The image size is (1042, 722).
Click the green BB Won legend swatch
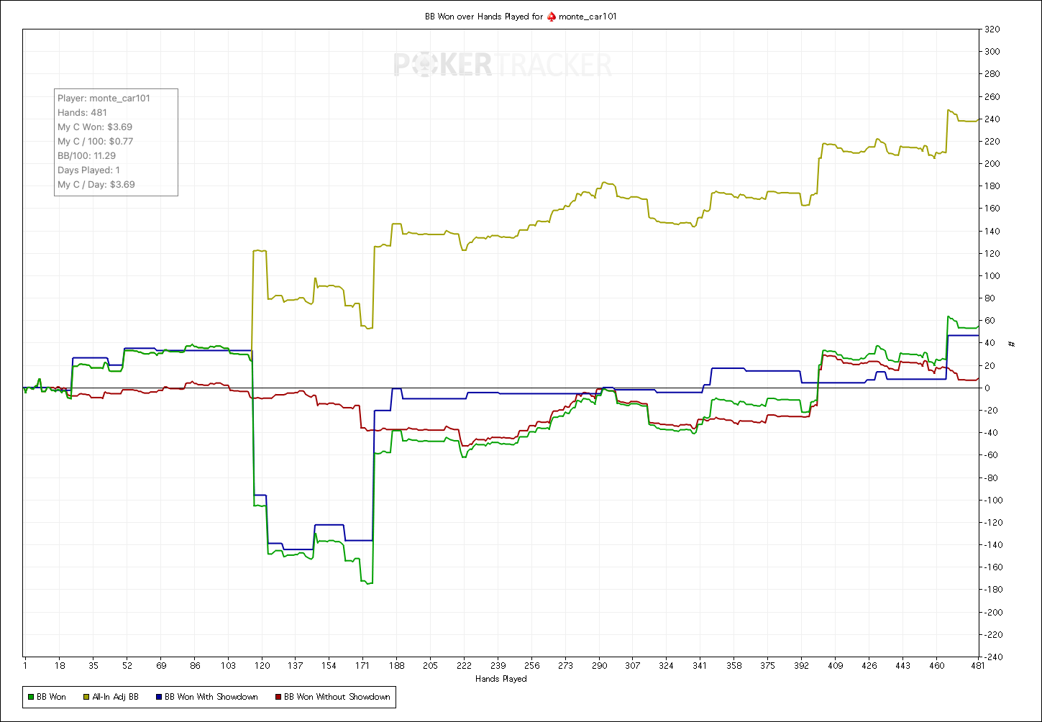[30, 697]
